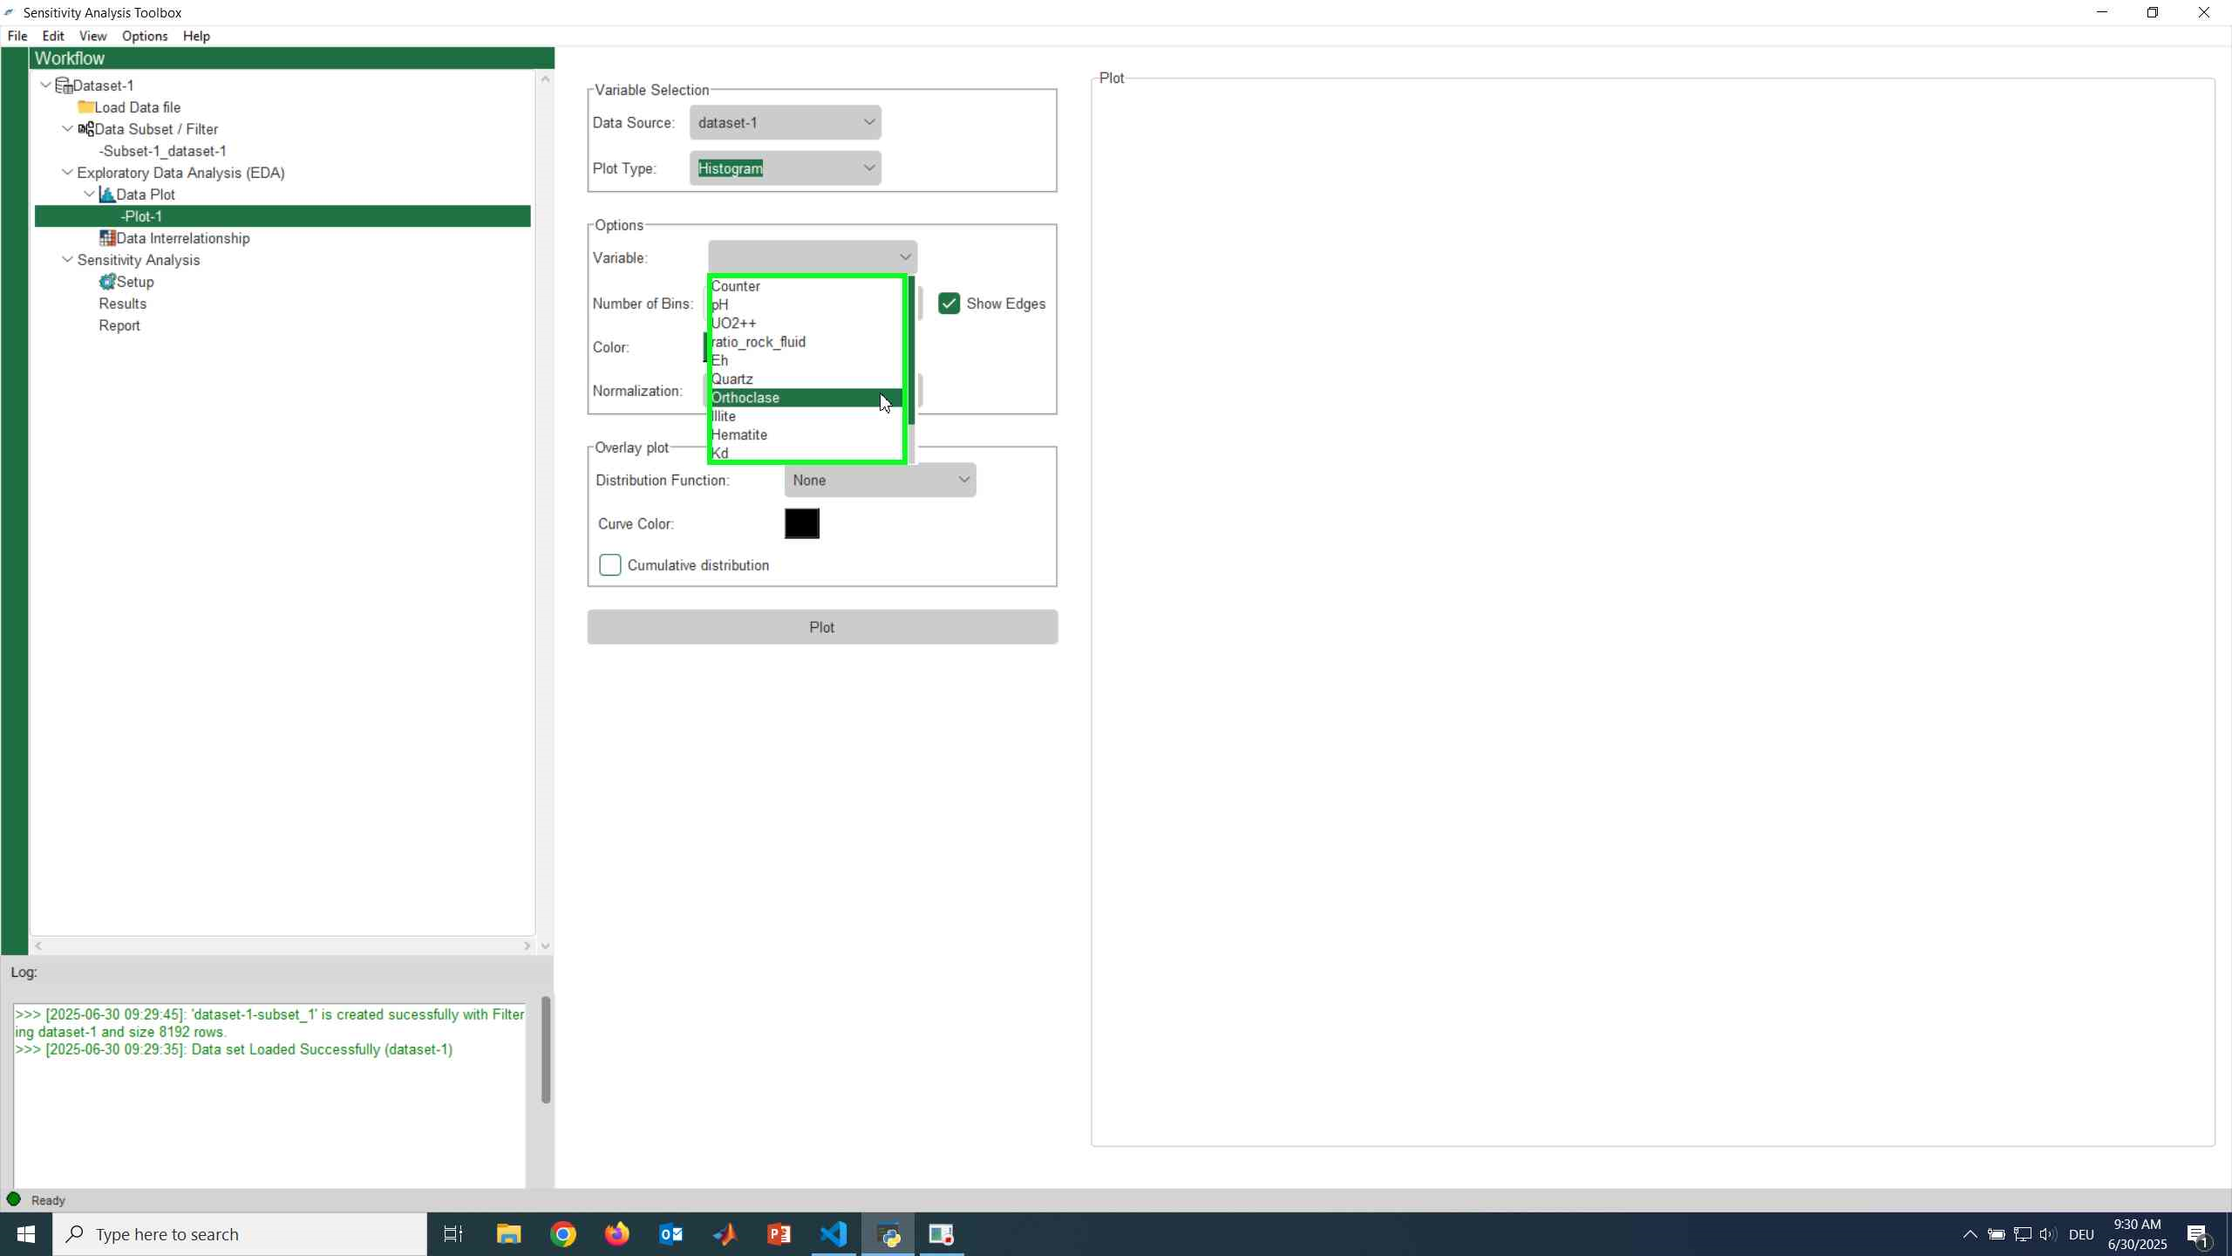Collapse Data Subset / Filter node
This screenshot has width=2232, height=1256.
pos(67,129)
